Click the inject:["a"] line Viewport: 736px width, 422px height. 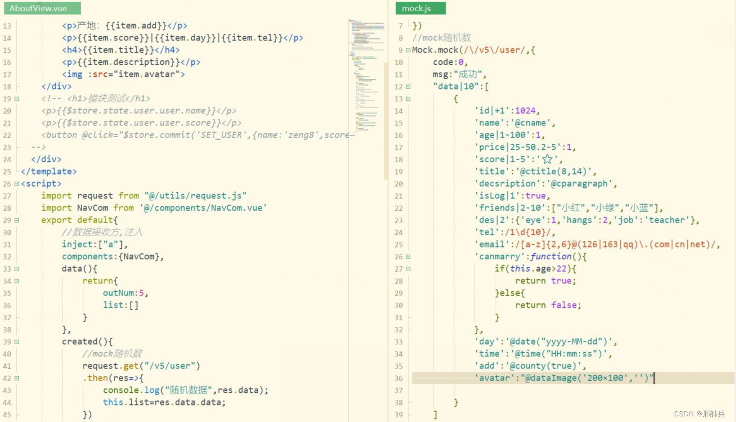[x=95, y=244]
